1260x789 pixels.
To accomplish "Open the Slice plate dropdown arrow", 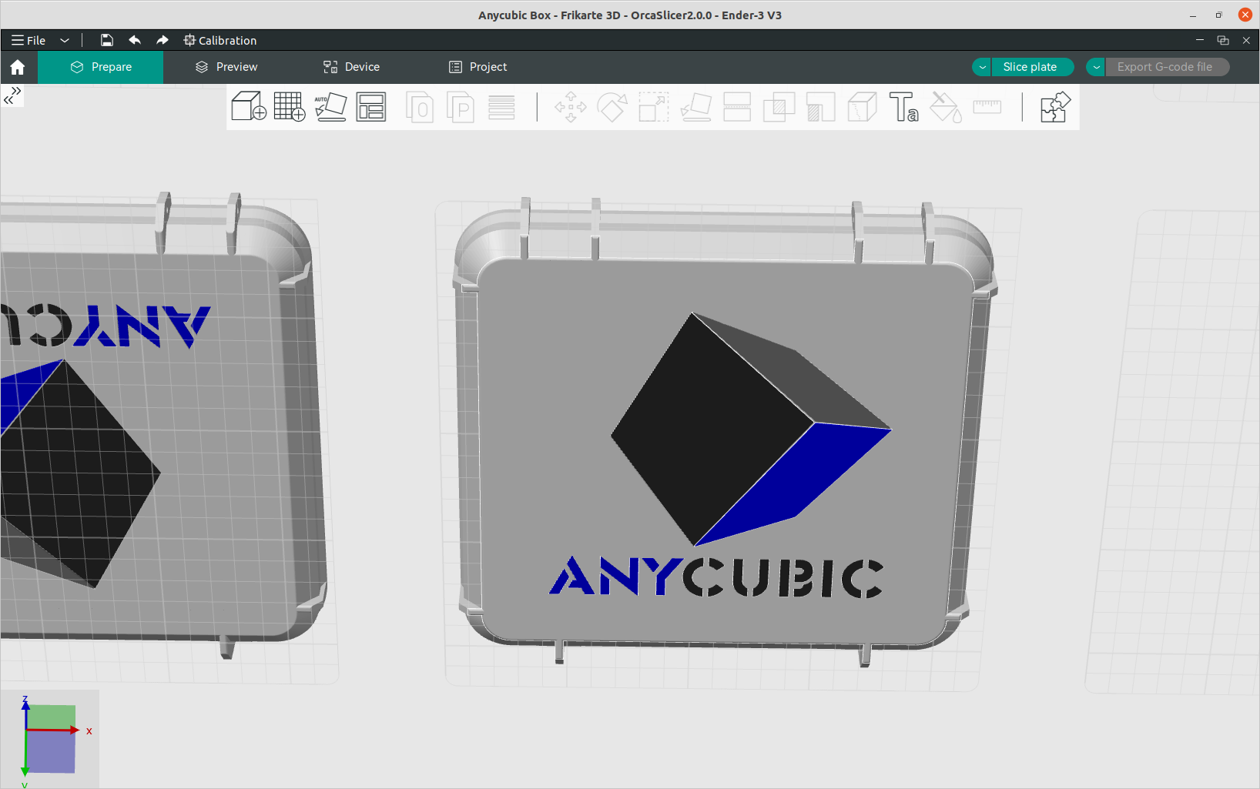I will coord(982,67).
